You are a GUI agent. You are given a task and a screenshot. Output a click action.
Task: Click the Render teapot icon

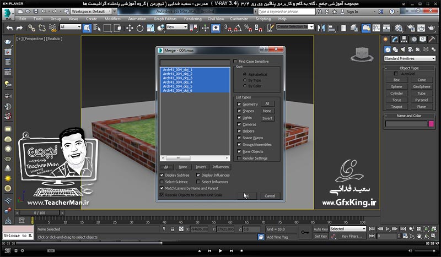click(431, 28)
